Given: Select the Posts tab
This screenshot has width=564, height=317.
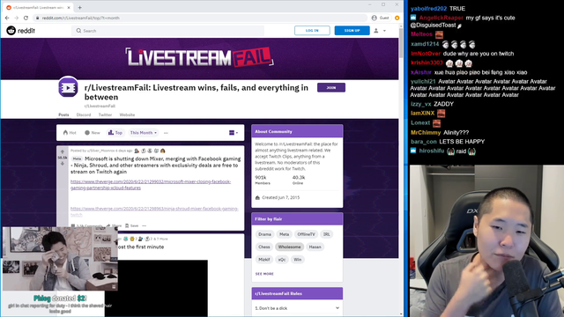Looking at the screenshot, I should coord(63,114).
